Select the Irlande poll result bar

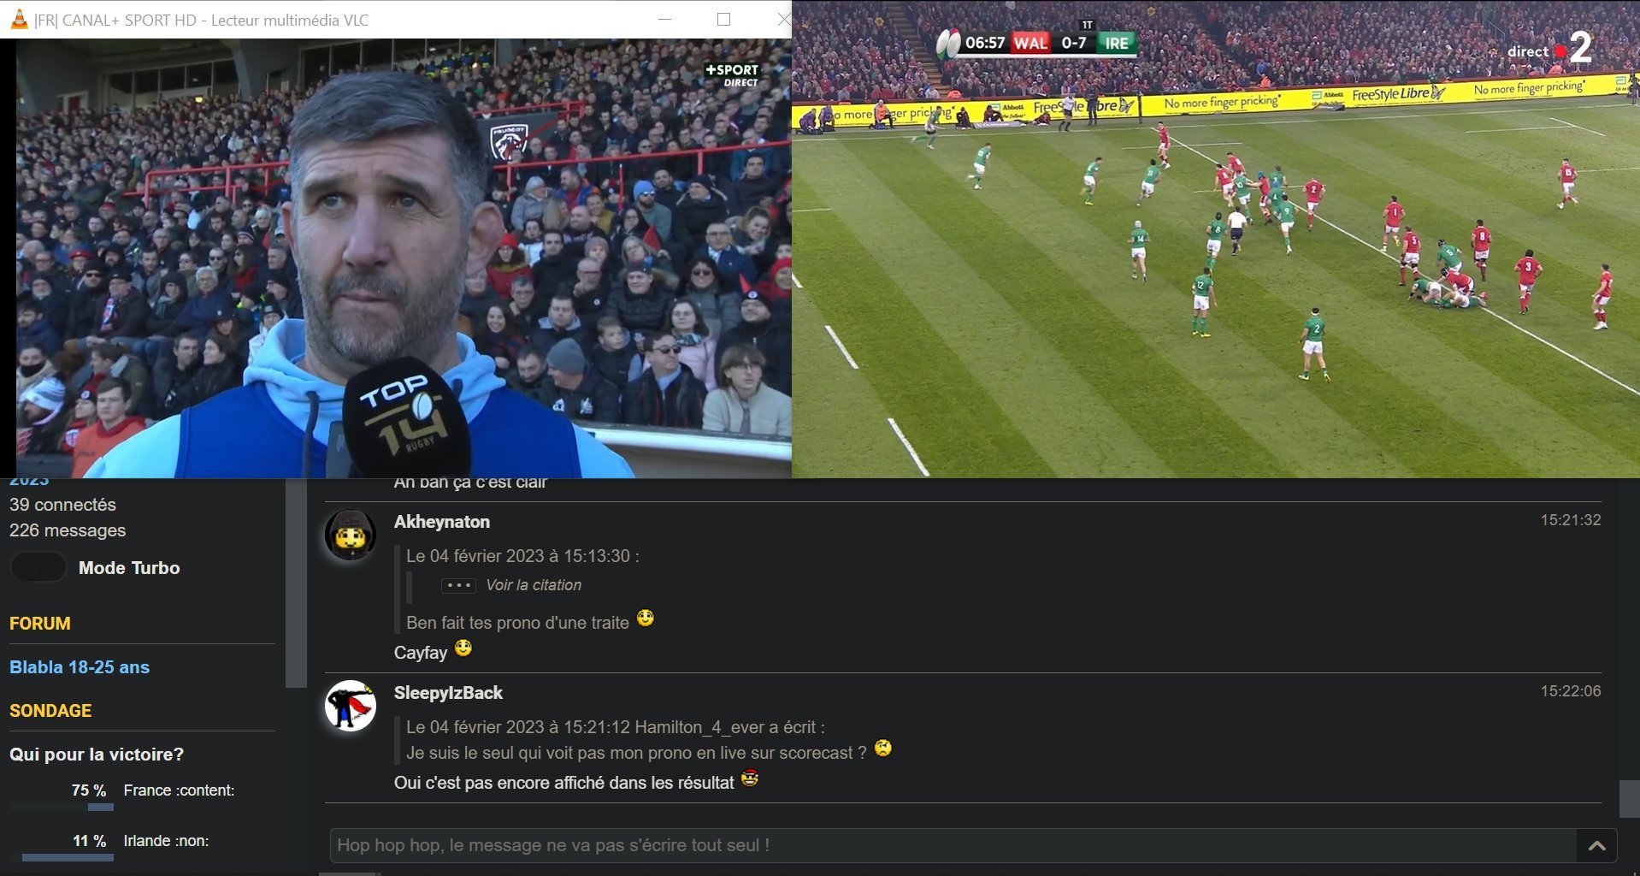click(68, 857)
